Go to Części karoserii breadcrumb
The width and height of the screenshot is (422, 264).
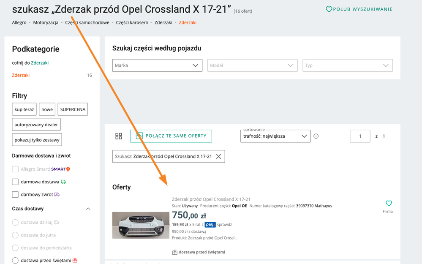(132, 22)
